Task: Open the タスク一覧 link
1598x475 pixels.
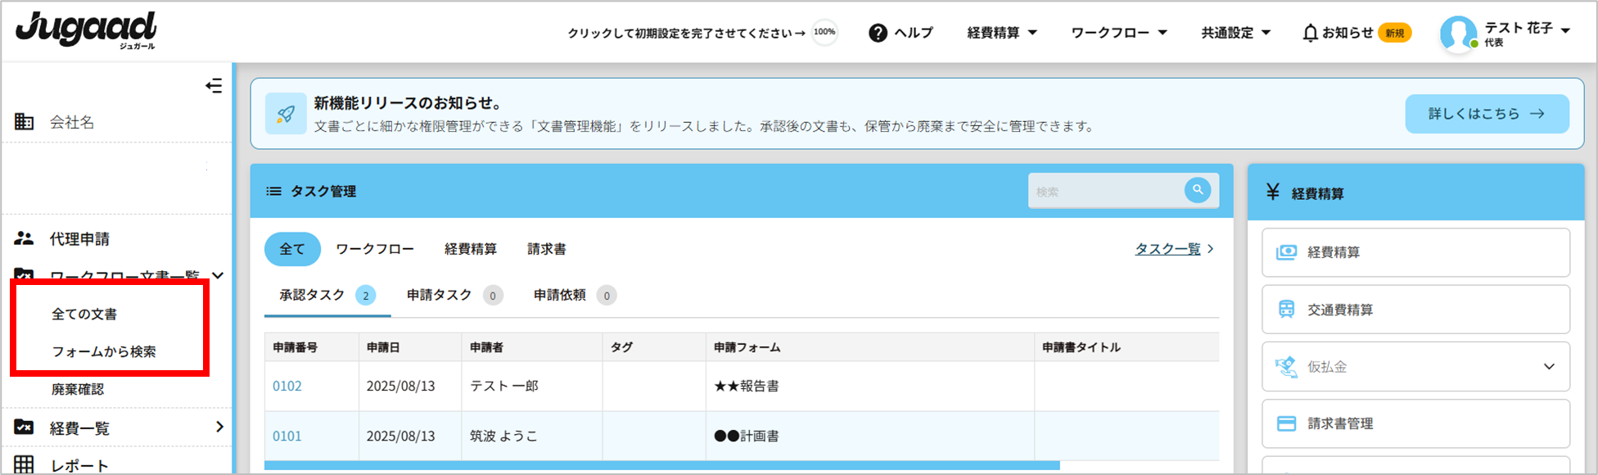Action: 1167,249
